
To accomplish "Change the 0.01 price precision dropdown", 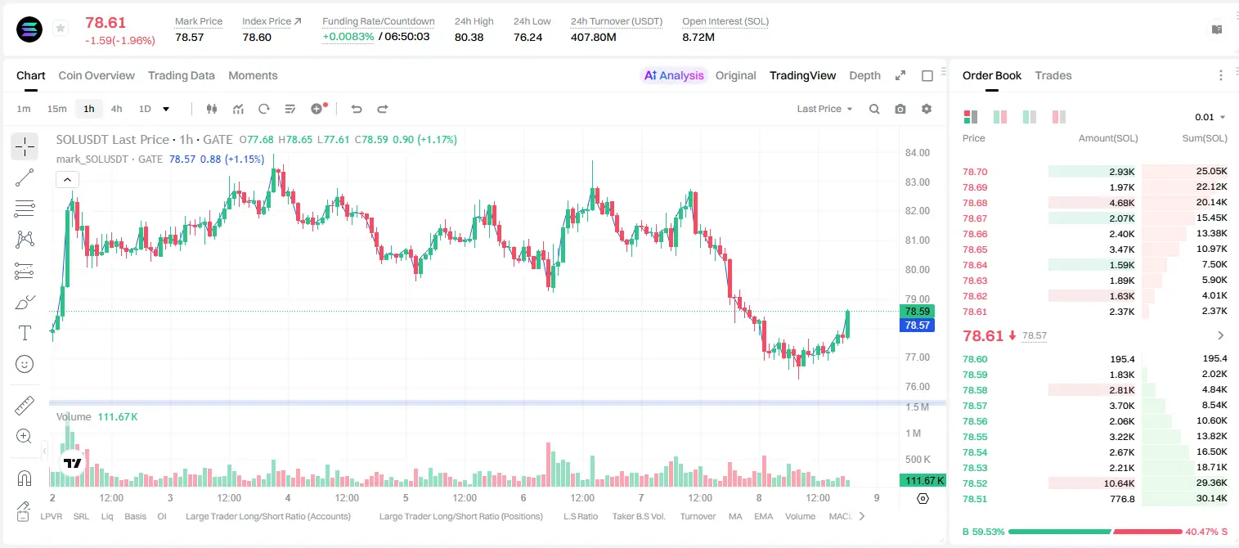I will pos(1210,117).
